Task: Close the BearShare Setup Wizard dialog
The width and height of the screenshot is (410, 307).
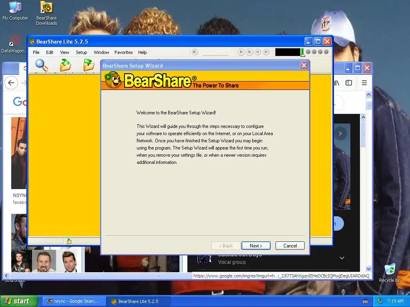Action: pyautogui.click(x=304, y=66)
